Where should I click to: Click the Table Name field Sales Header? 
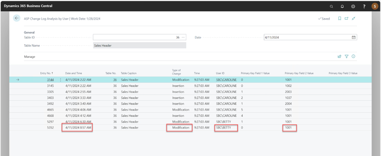click(x=140, y=46)
